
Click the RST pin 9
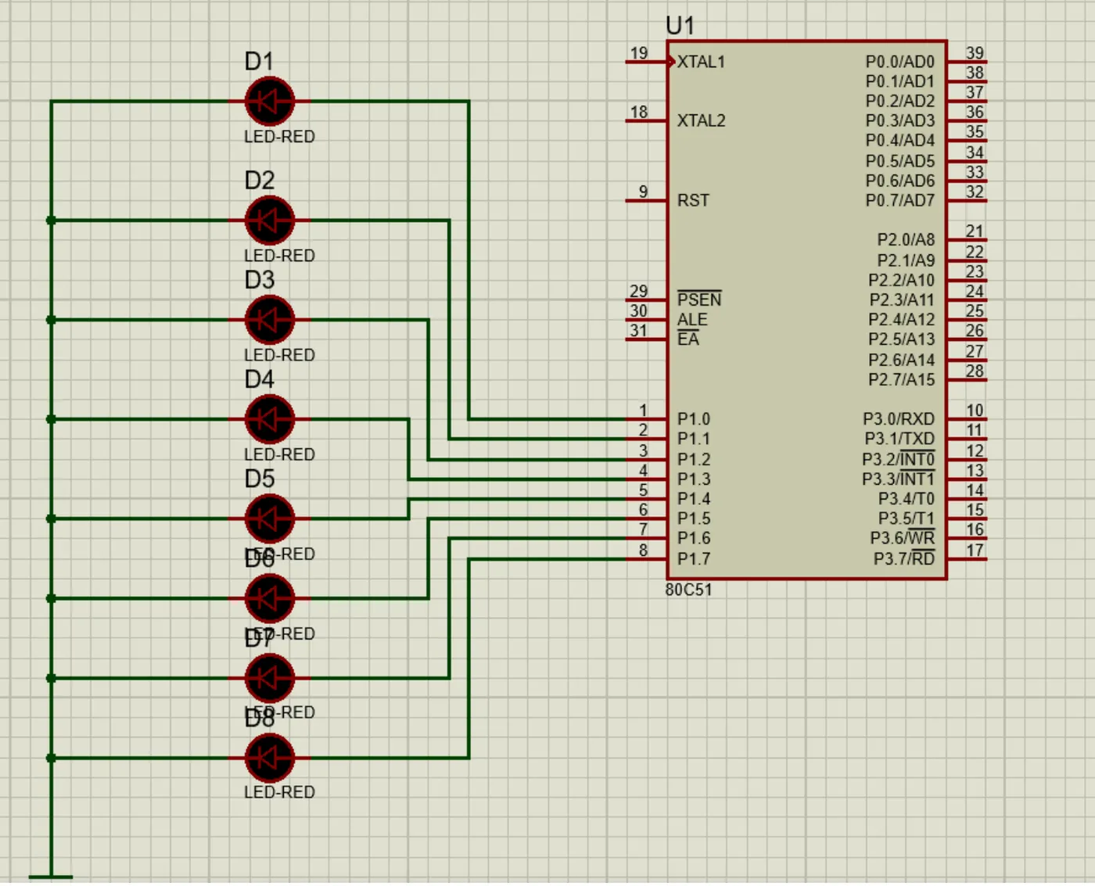pyautogui.click(x=646, y=200)
